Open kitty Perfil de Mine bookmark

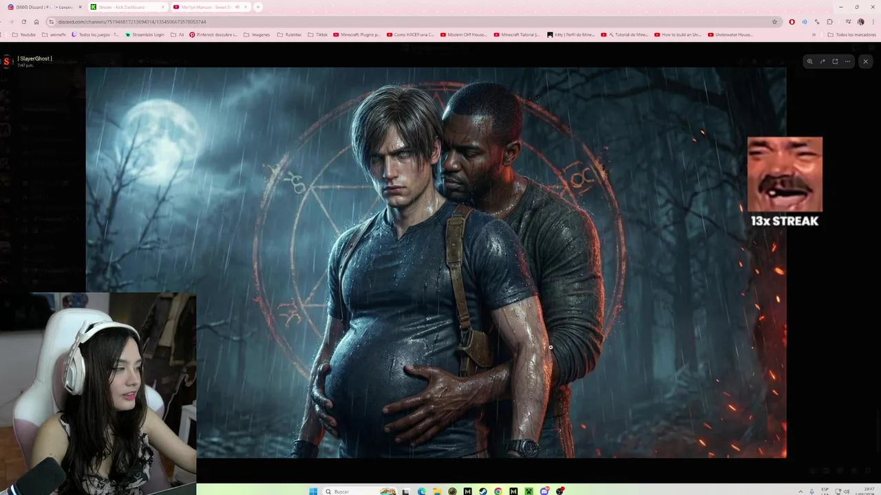click(x=571, y=34)
